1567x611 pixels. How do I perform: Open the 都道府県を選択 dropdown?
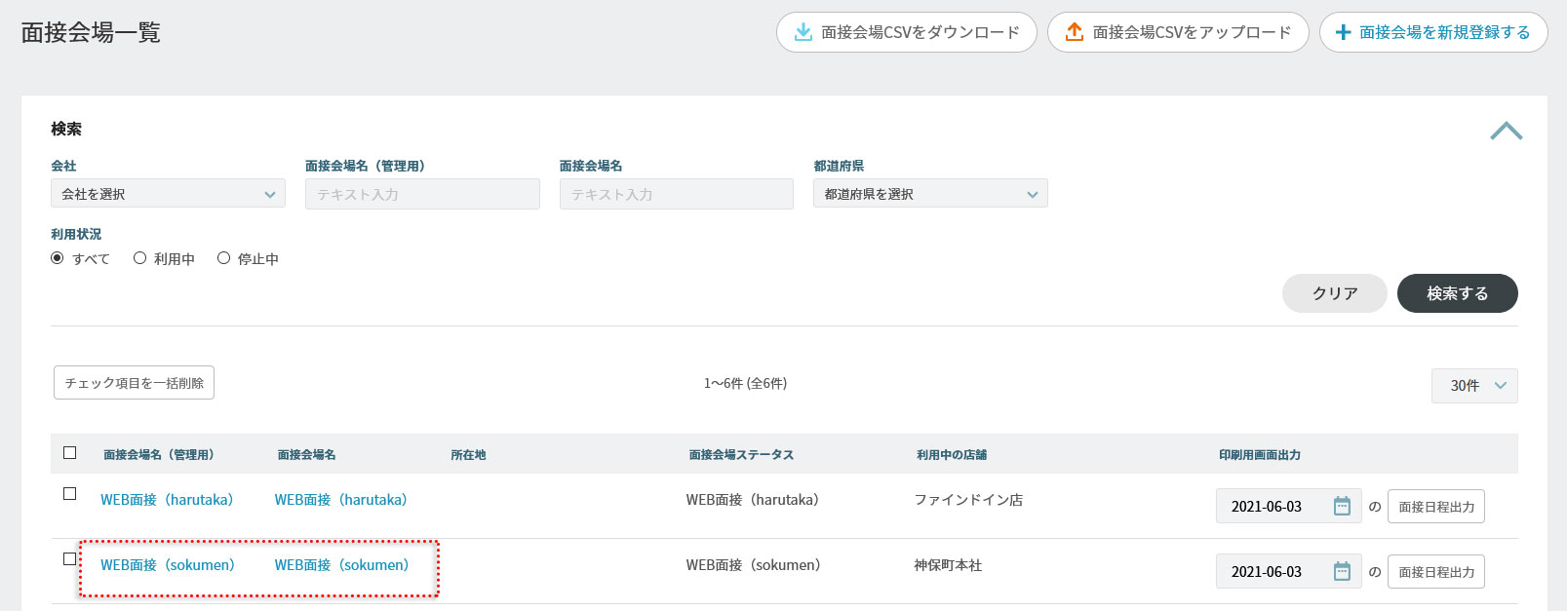click(x=930, y=194)
